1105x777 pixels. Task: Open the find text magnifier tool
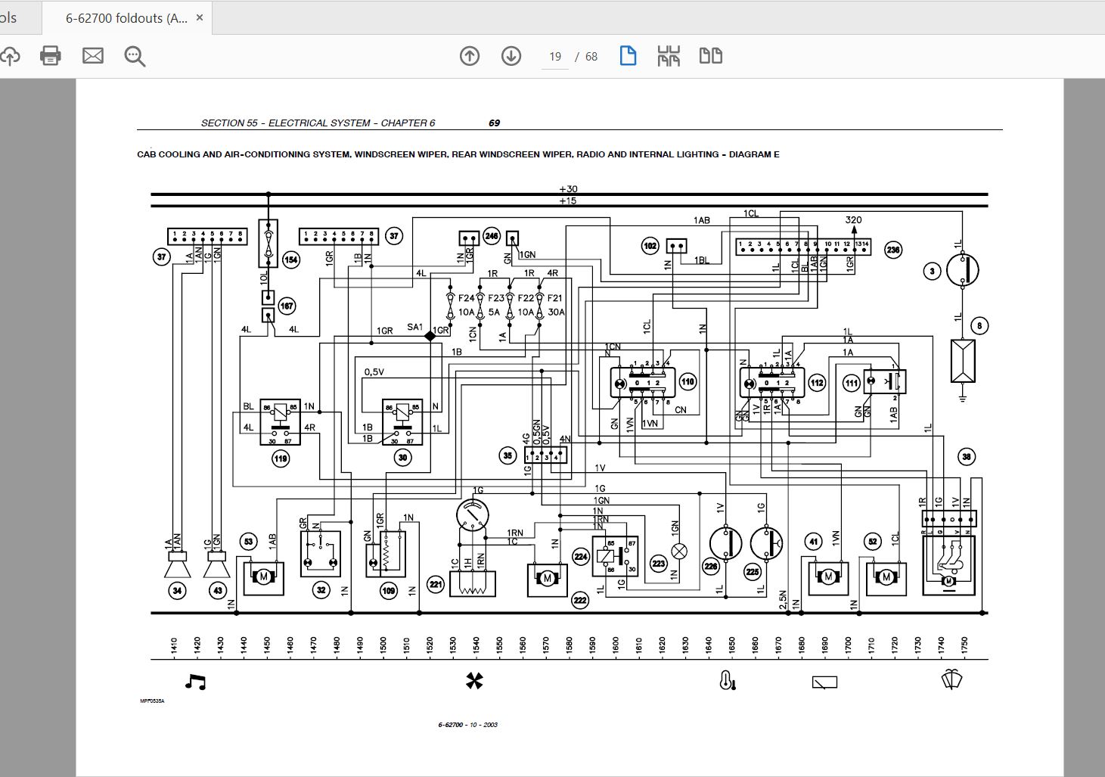click(x=135, y=56)
